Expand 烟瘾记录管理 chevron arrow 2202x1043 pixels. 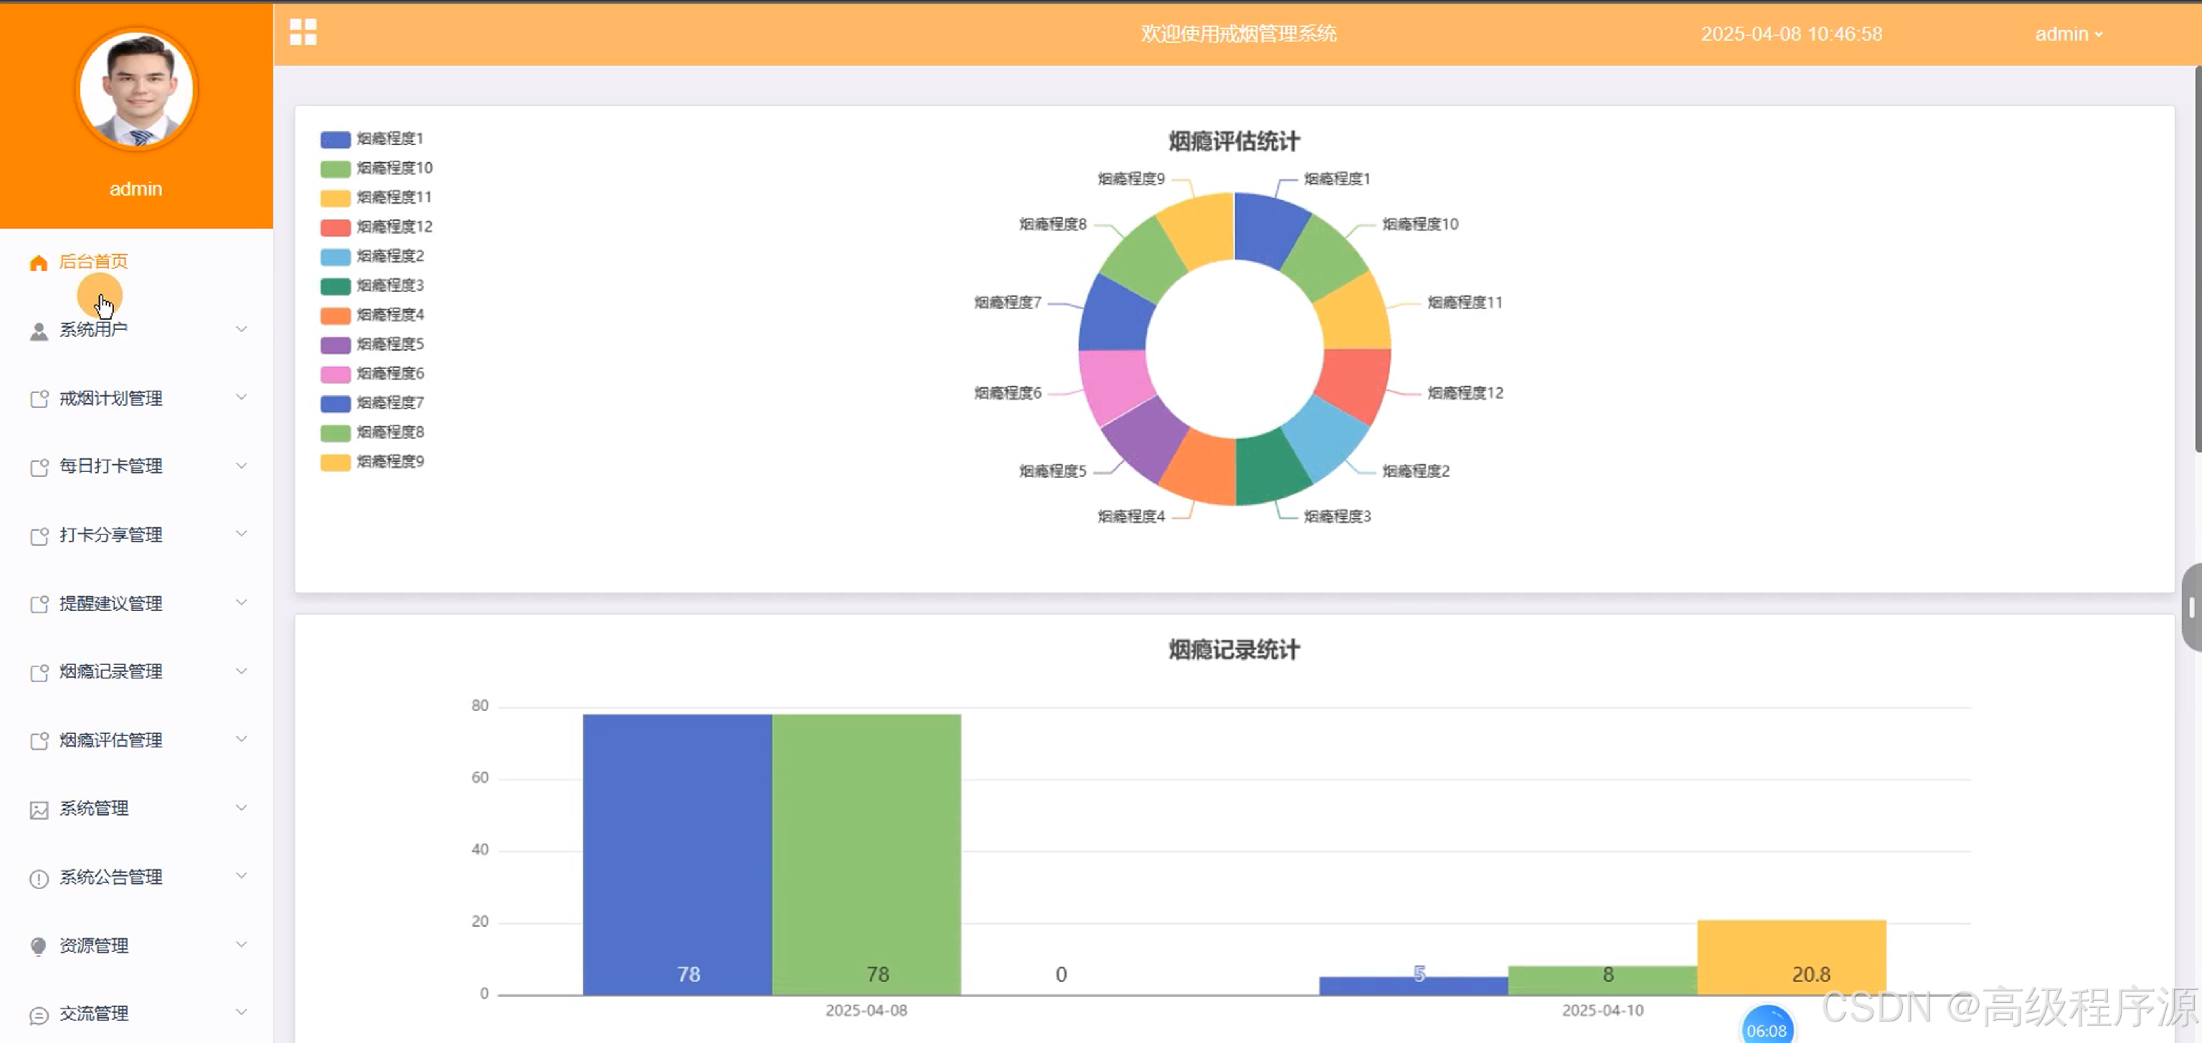241,671
